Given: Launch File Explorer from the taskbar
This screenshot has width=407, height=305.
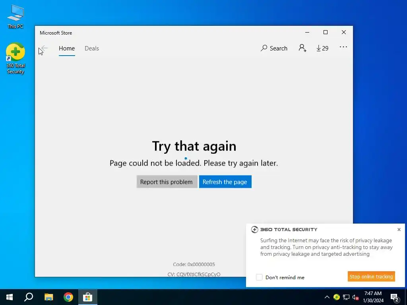Looking at the screenshot, I should 48,297.
